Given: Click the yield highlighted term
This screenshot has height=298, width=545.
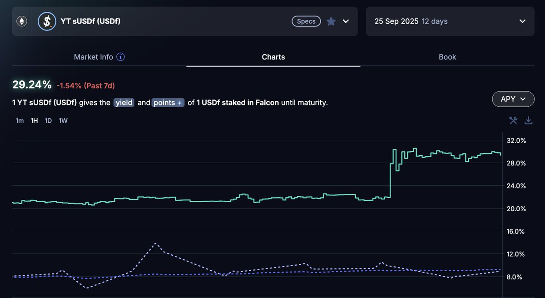Looking at the screenshot, I should [124, 103].
